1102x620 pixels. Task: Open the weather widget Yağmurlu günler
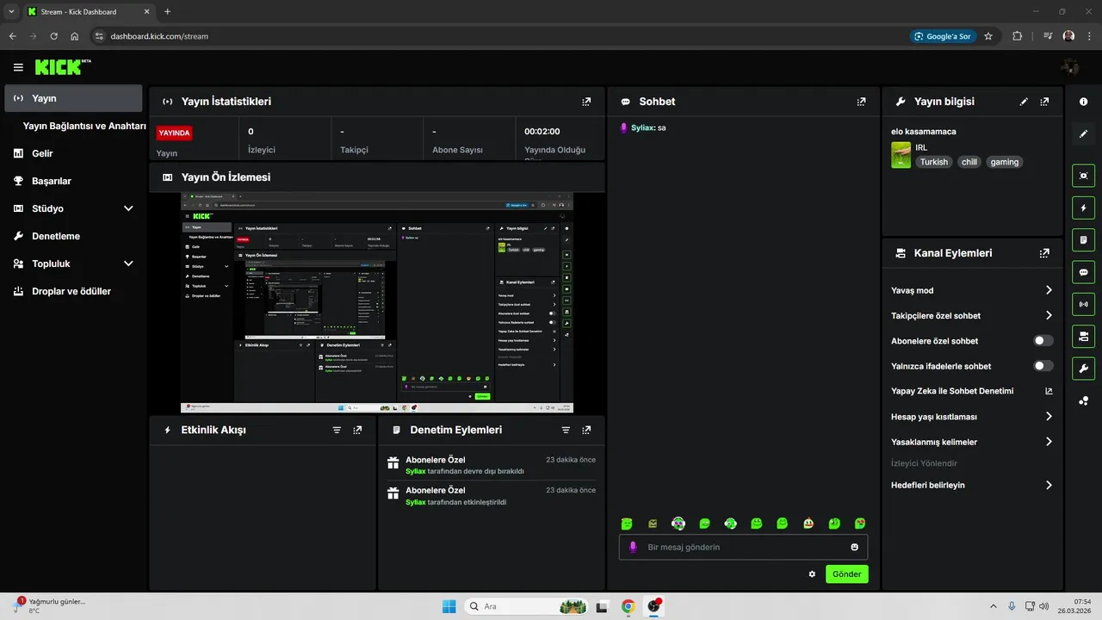[50, 605]
